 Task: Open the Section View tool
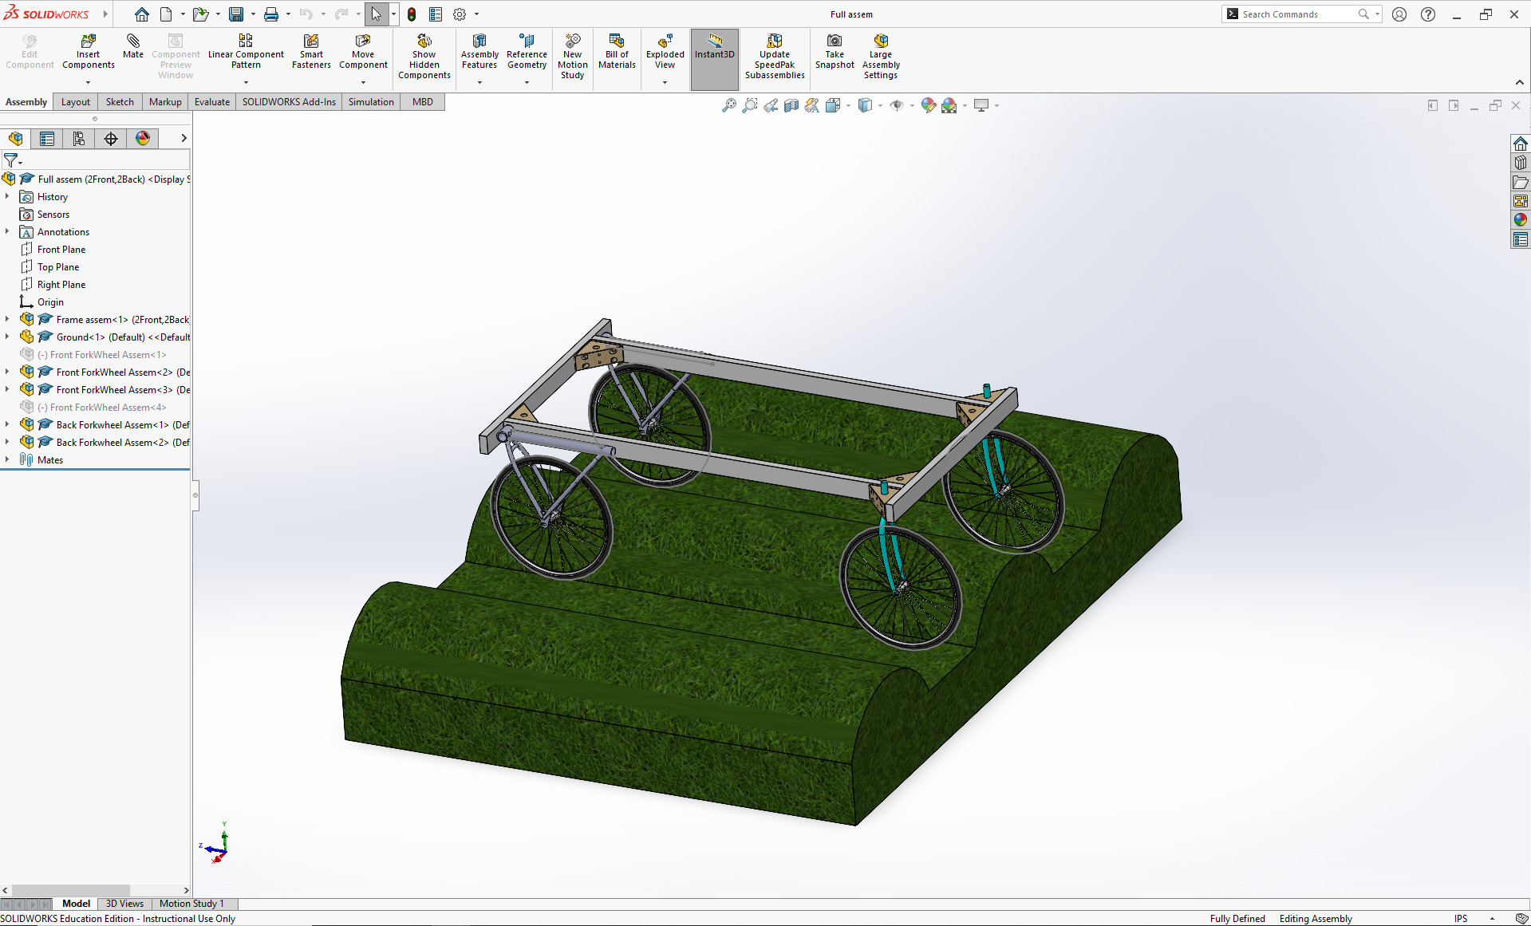point(790,104)
